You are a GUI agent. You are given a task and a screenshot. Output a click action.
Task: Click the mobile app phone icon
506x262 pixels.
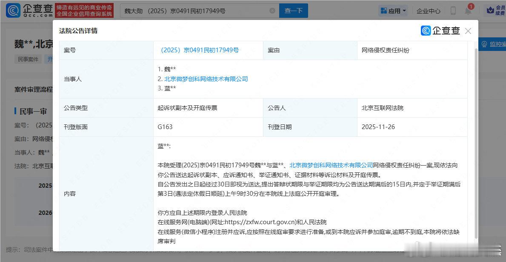(452, 10)
